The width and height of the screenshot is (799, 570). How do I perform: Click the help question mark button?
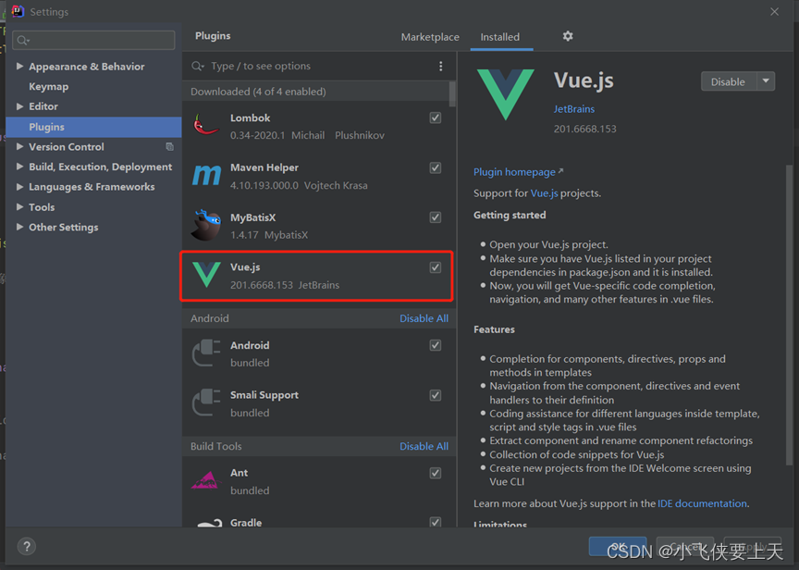(x=27, y=547)
